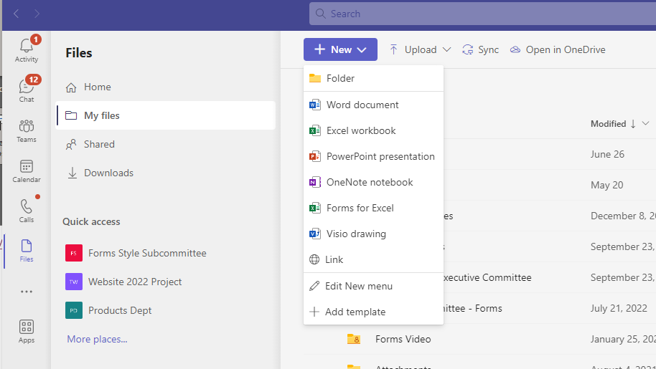Image resolution: width=656 pixels, height=369 pixels.
Task: Open the Calls section
Action: [27, 211]
